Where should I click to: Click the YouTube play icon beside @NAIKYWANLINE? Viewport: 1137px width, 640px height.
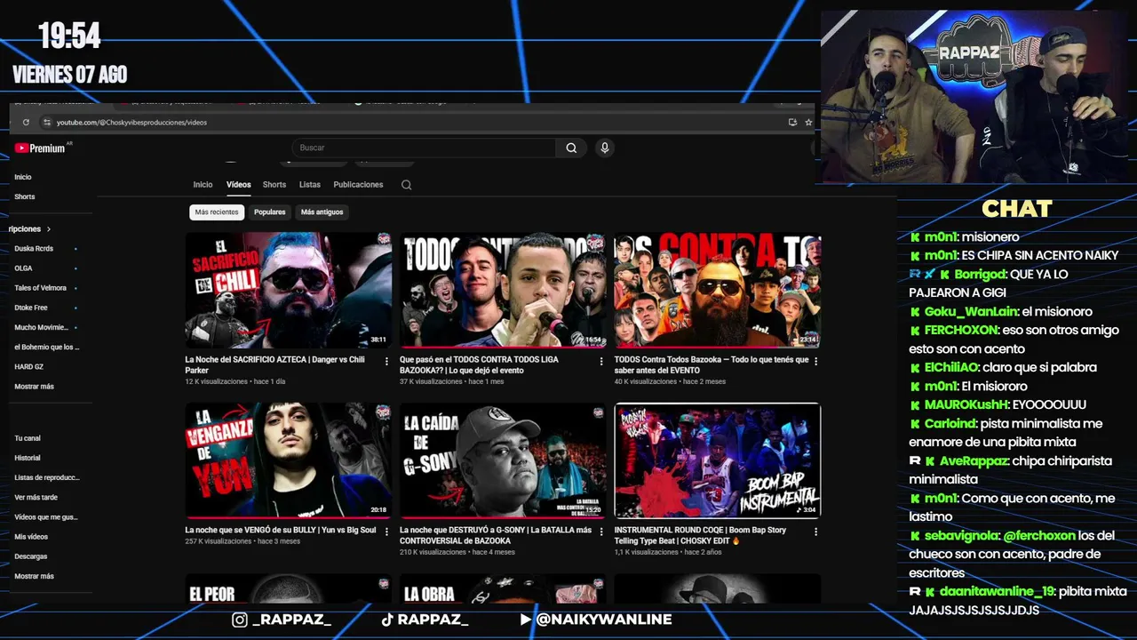(526, 620)
